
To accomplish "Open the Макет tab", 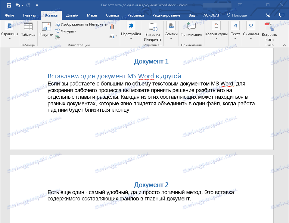I will (x=92, y=15).
